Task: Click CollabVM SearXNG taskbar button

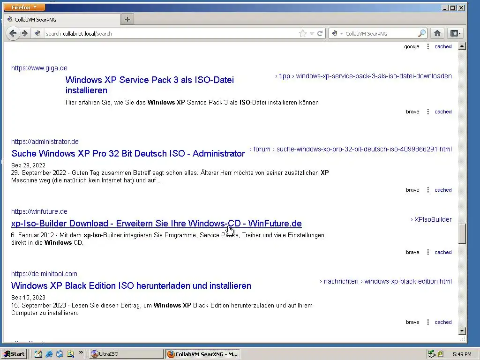Action: click(x=203, y=354)
